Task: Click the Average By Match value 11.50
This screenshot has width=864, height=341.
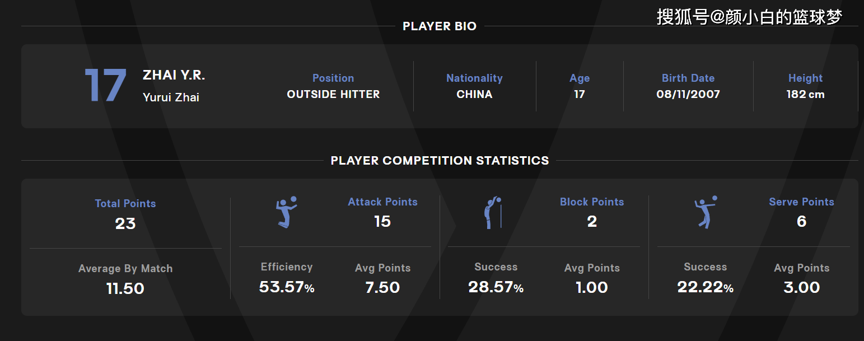Action: click(x=125, y=289)
